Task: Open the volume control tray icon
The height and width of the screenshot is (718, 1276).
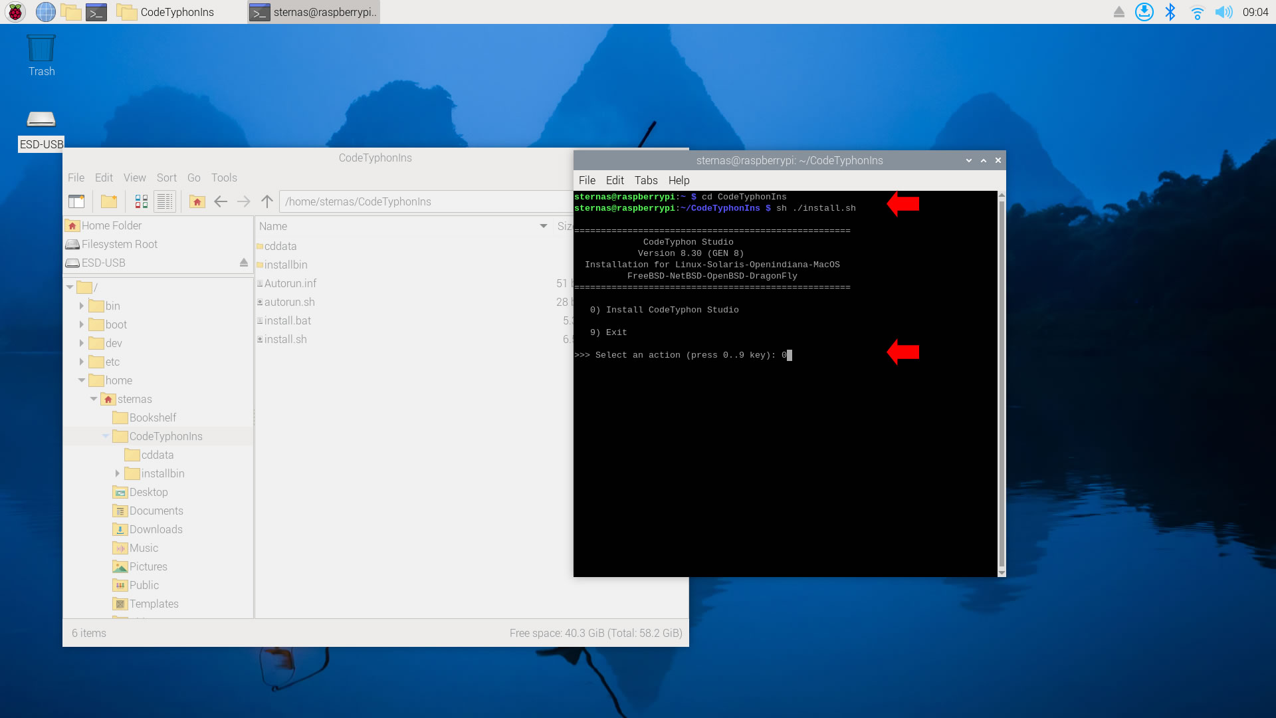Action: [1223, 12]
